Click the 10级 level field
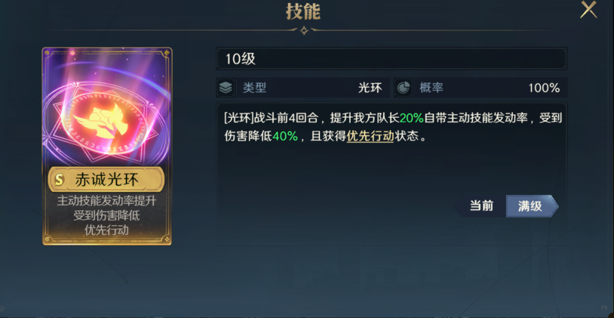Image resolution: width=614 pixels, height=318 pixels. coord(391,59)
